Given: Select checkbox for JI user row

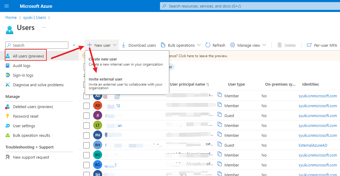Looking at the screenshot, I should click(x=87, y=116).
